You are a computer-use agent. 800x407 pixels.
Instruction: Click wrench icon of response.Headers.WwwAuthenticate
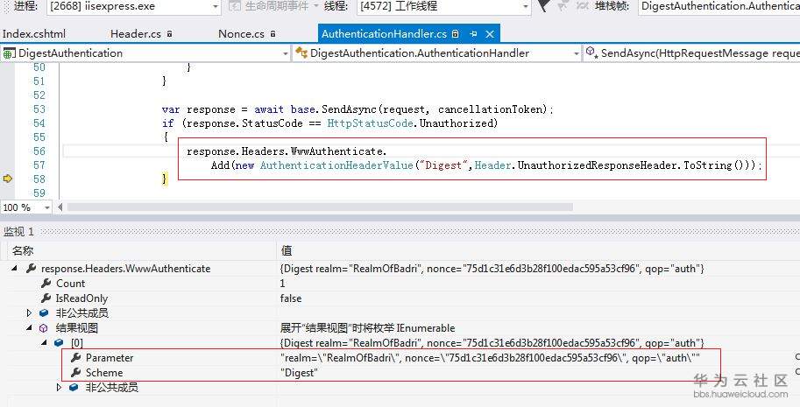click(32, 269)
